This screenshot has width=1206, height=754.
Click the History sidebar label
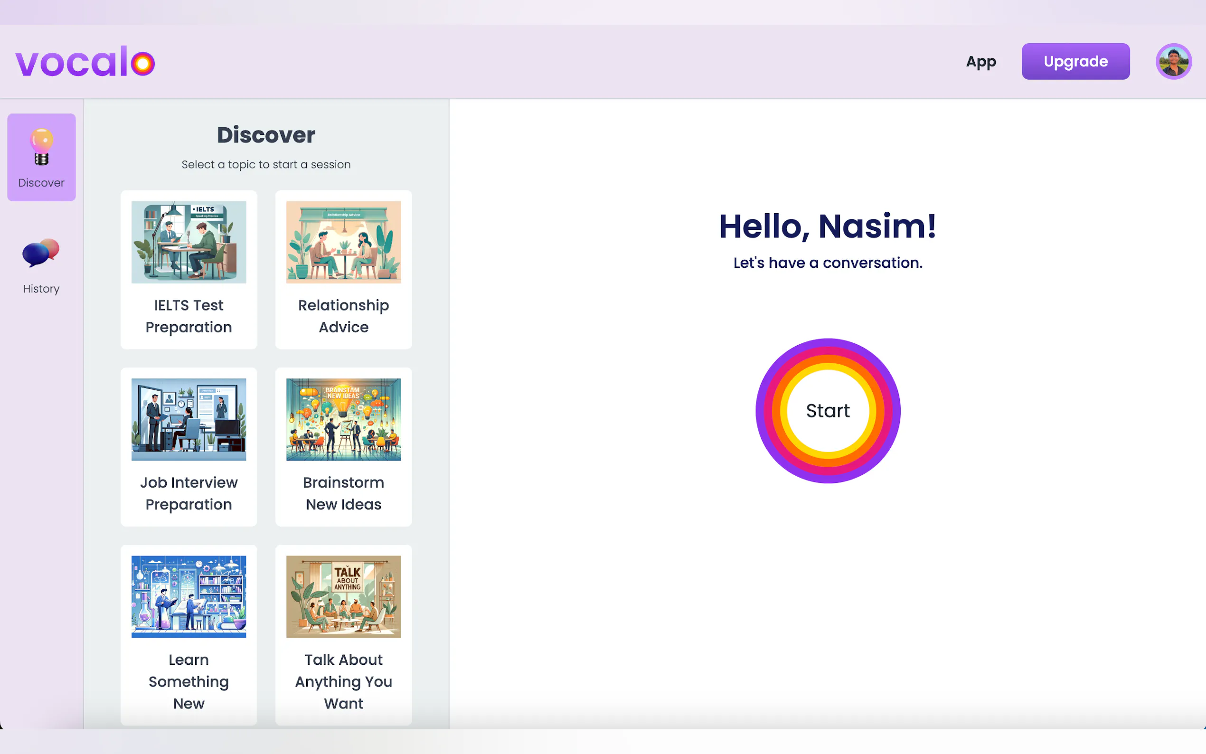pyautogui.click(x=41, y=289)
